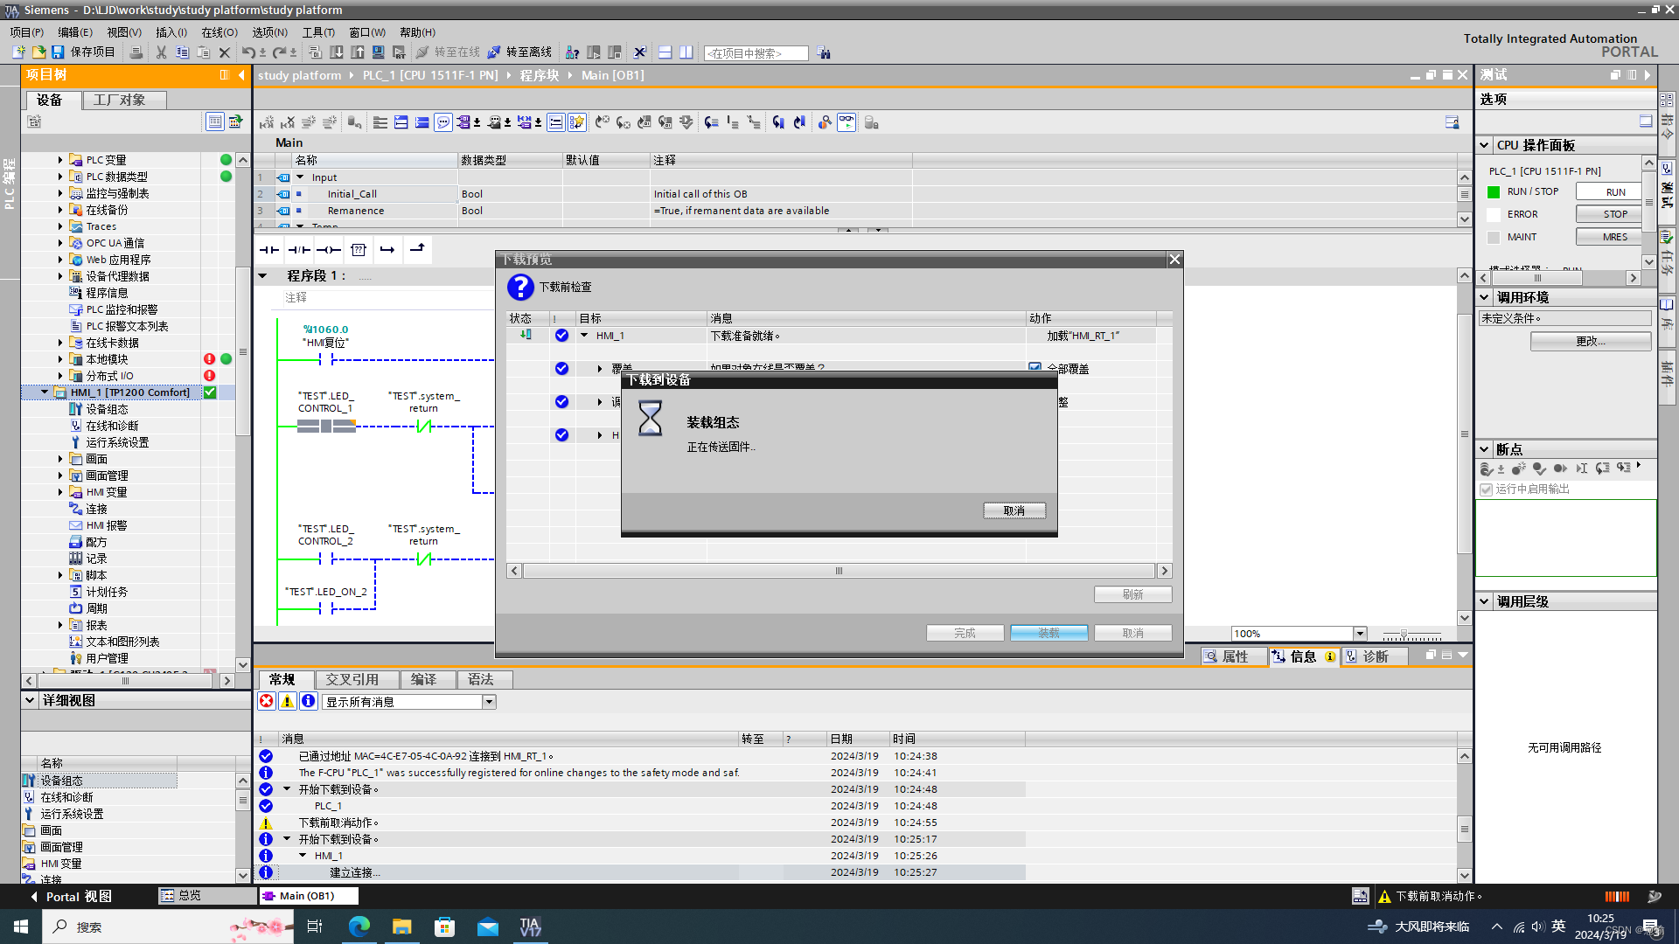Toggle the HMI_1 download checkmark

tap(561, 336)
